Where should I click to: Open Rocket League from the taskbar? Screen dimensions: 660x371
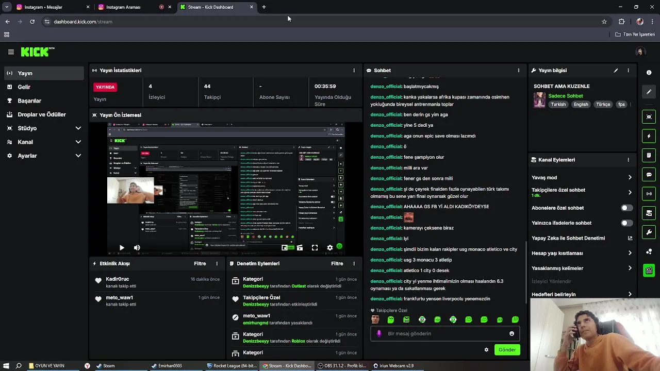point(232,366)
